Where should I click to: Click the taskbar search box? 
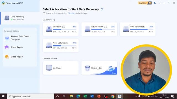click(30, 96)
